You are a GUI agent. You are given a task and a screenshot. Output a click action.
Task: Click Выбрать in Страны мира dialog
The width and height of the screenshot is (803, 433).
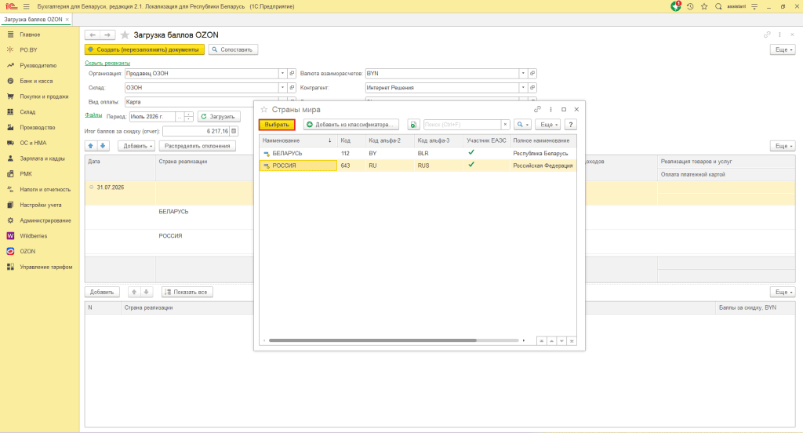277,125
